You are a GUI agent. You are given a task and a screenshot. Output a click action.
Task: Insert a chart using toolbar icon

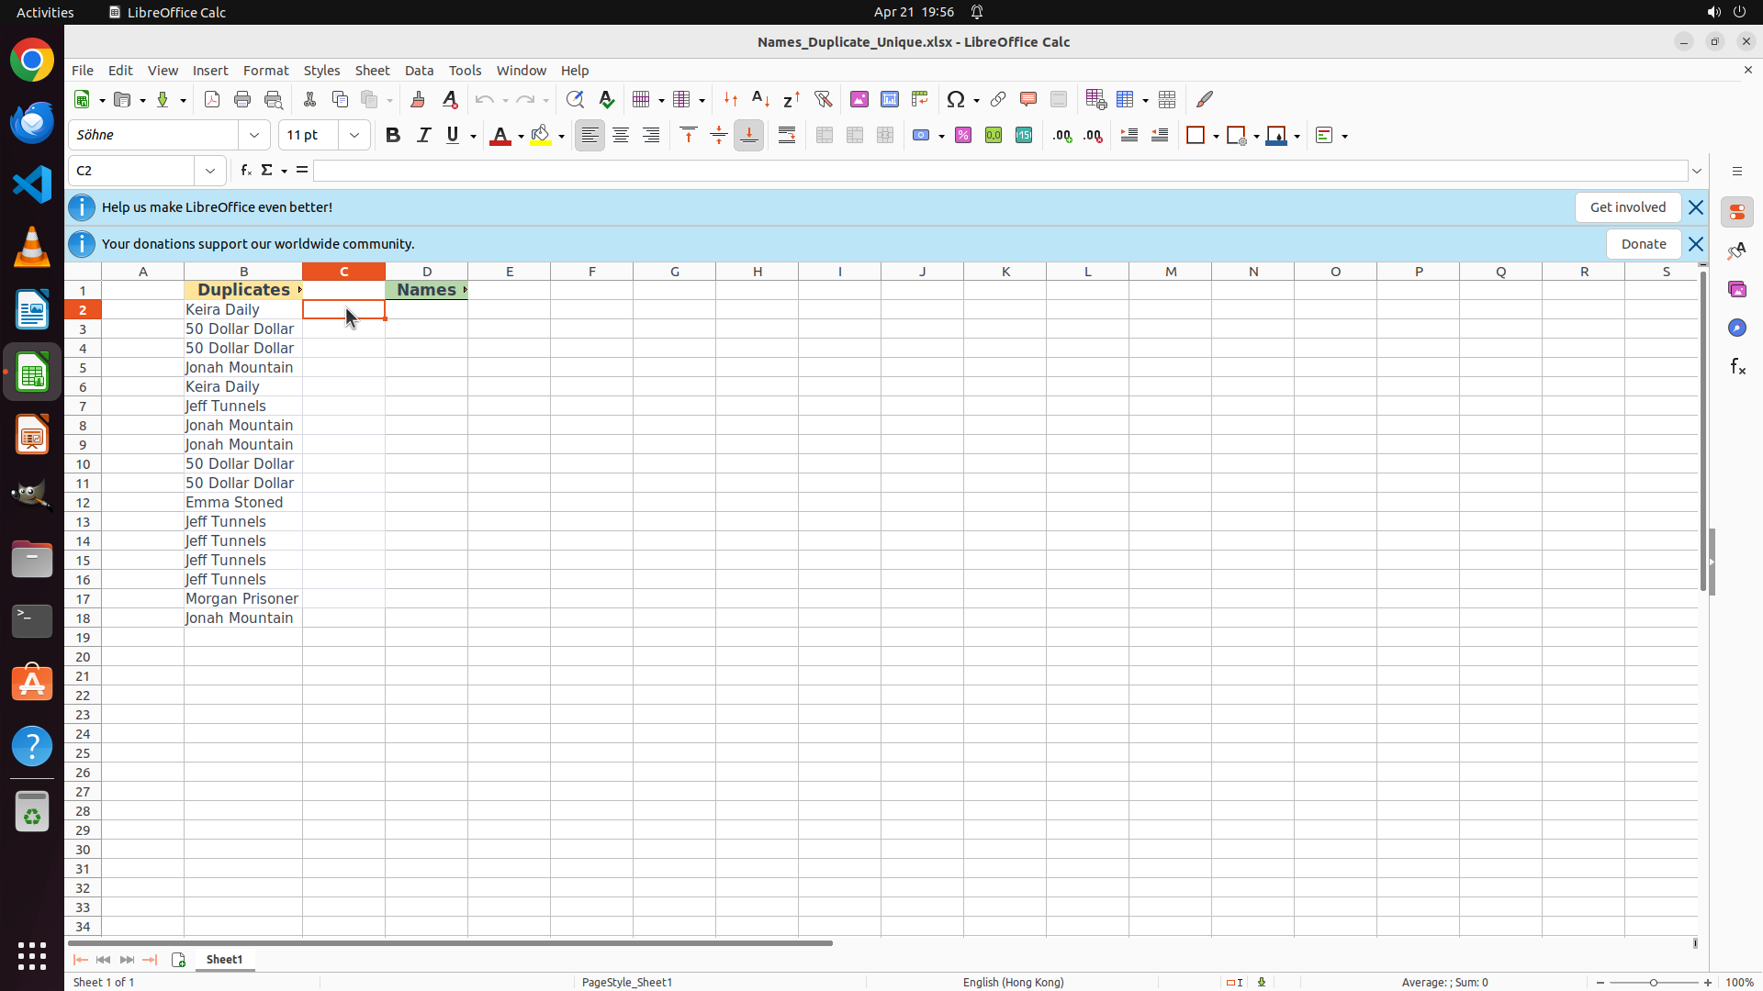tap(889, 99)
